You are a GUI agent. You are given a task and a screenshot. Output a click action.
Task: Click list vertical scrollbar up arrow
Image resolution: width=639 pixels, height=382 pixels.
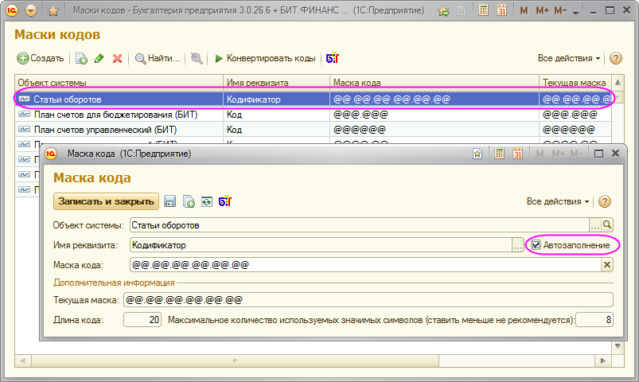click(618, 82)
